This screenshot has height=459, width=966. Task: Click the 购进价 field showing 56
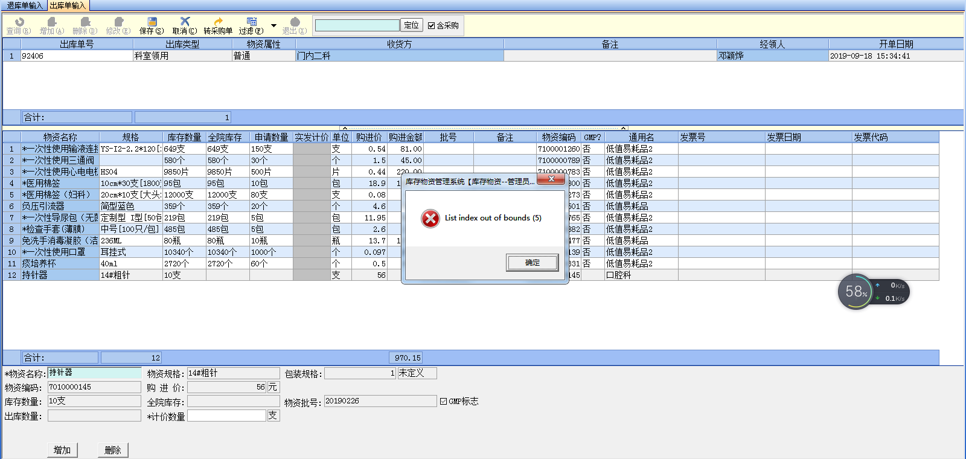(227, 387)
